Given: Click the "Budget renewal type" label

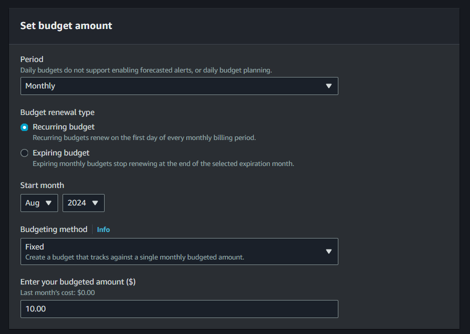Looking at the screenshot, I should (57, 112).
